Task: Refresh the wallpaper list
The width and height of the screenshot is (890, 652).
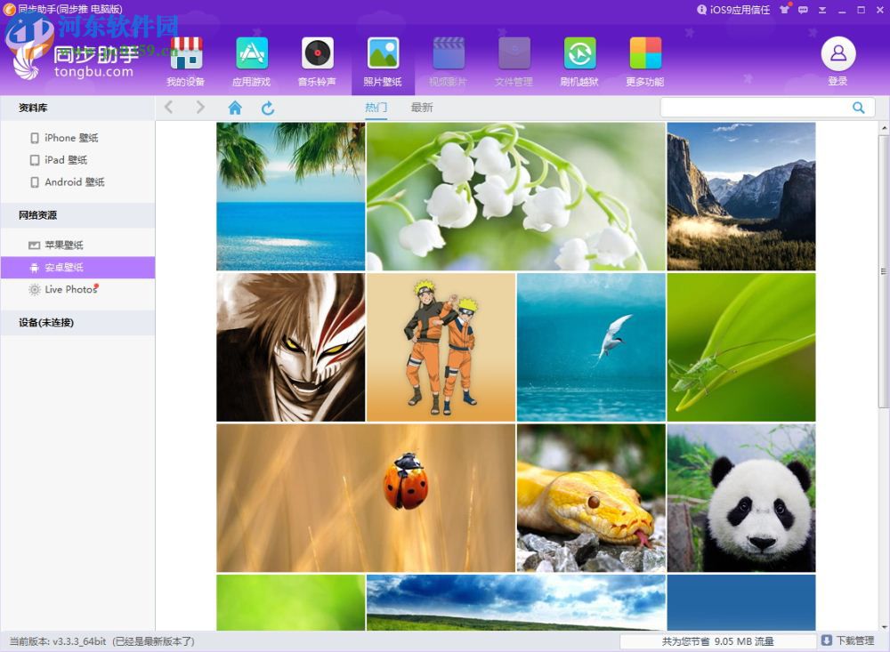Action: [268, 108]
